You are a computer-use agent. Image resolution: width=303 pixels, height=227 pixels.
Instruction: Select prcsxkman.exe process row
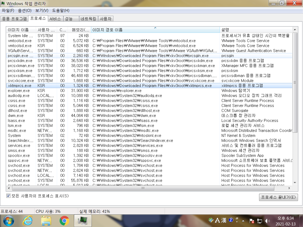pyautogui.click(x=149, y=66)
